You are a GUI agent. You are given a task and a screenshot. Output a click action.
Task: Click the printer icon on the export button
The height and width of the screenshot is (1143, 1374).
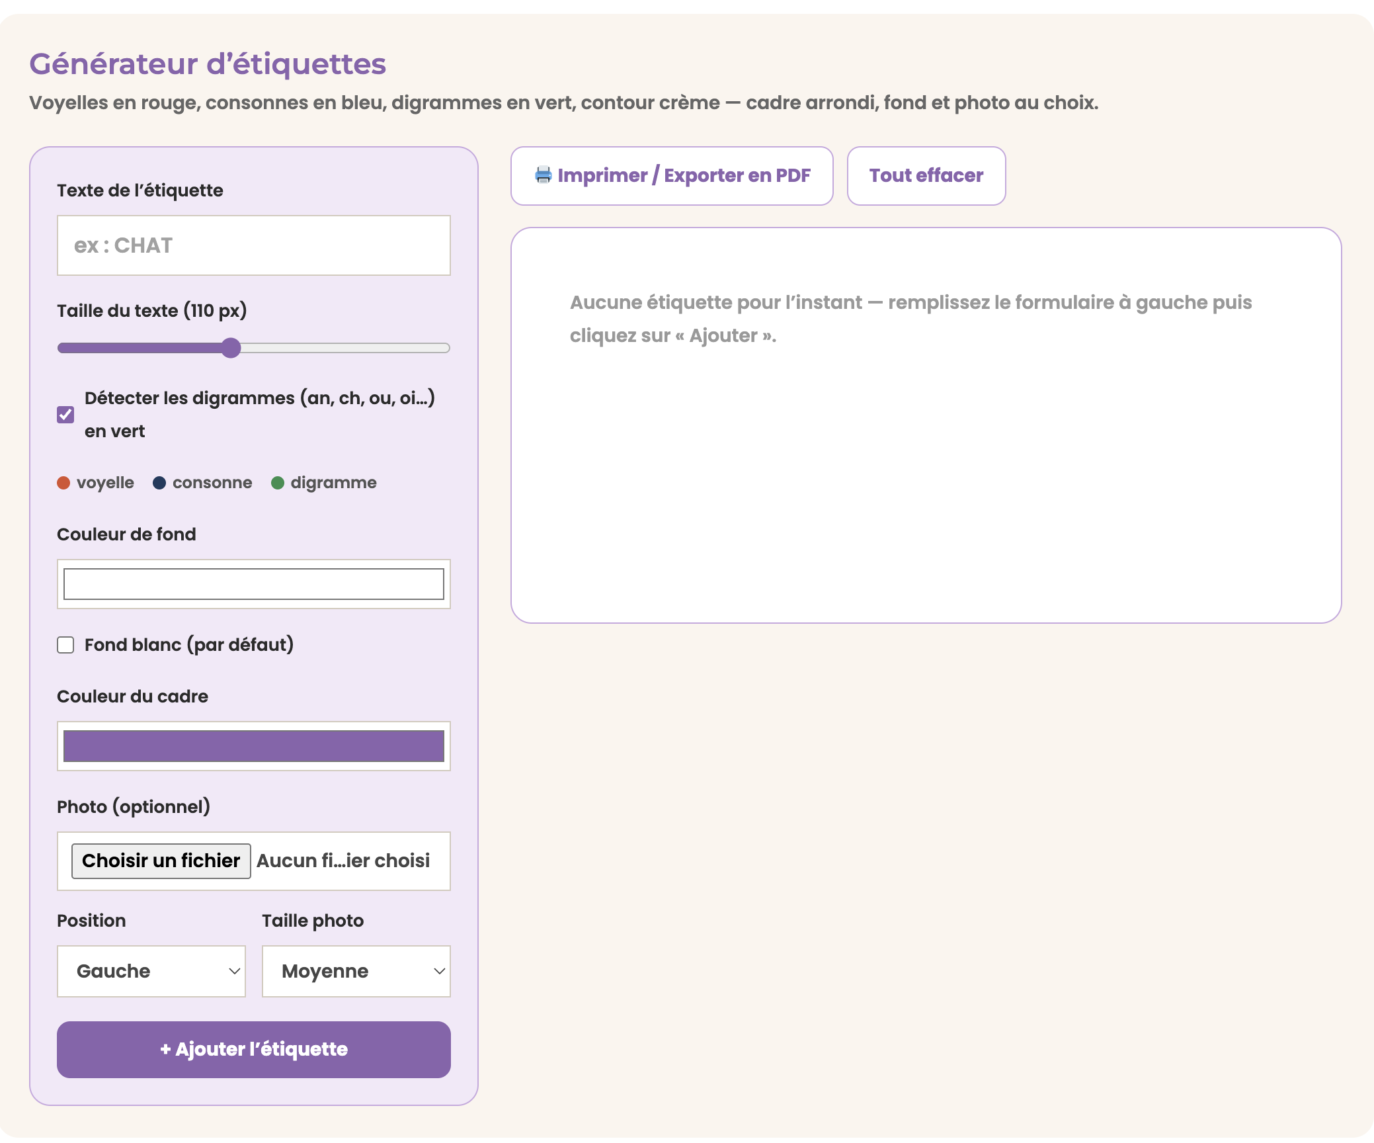(543, 175)
